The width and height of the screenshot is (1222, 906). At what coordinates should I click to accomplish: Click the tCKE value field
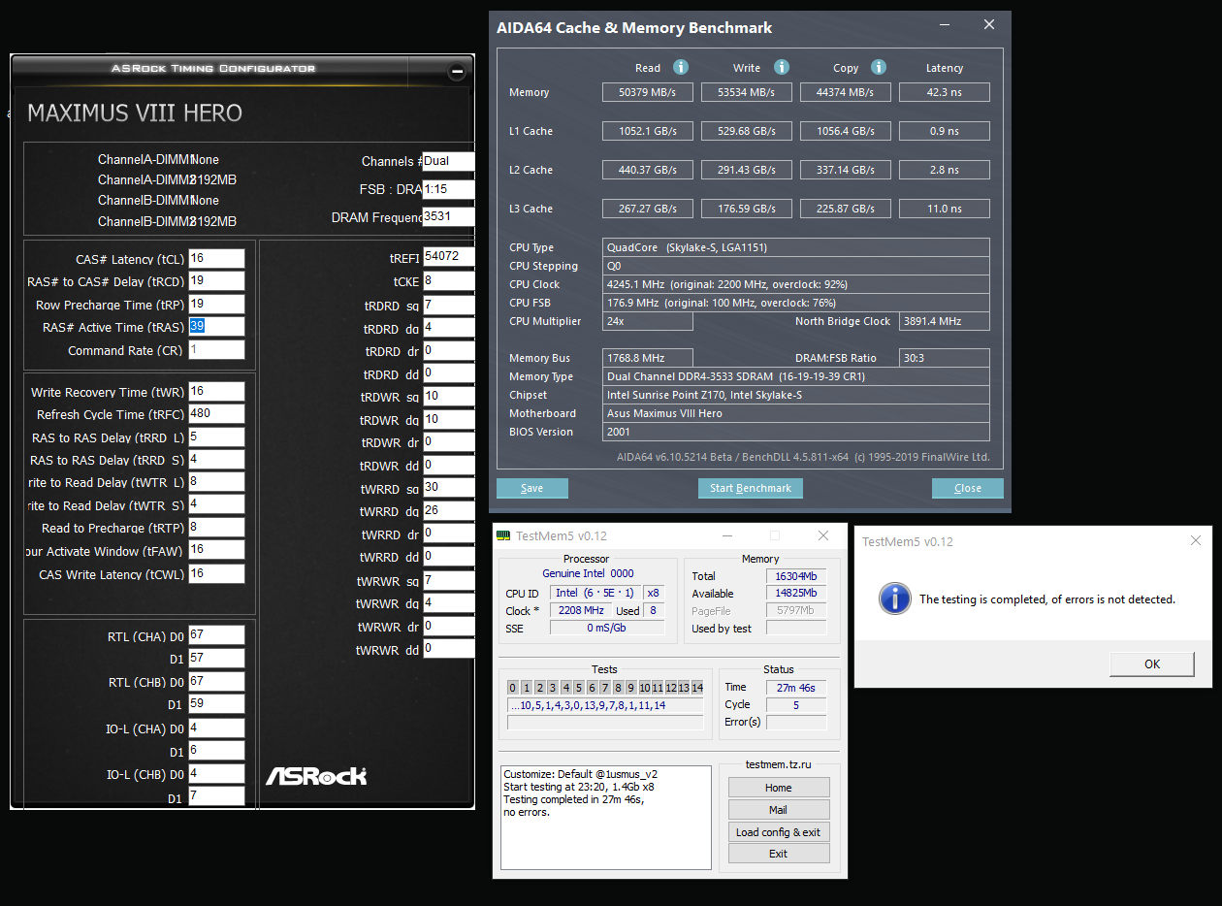point(449,280)
